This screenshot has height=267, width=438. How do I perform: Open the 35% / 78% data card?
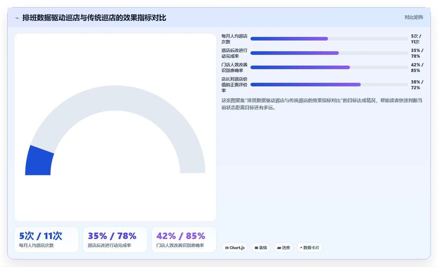(x=115, y=239)
